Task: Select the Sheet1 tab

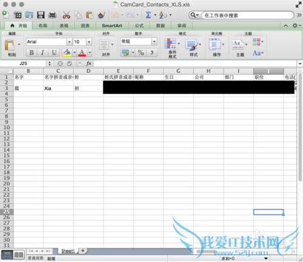Action: (x=68, y=251)
